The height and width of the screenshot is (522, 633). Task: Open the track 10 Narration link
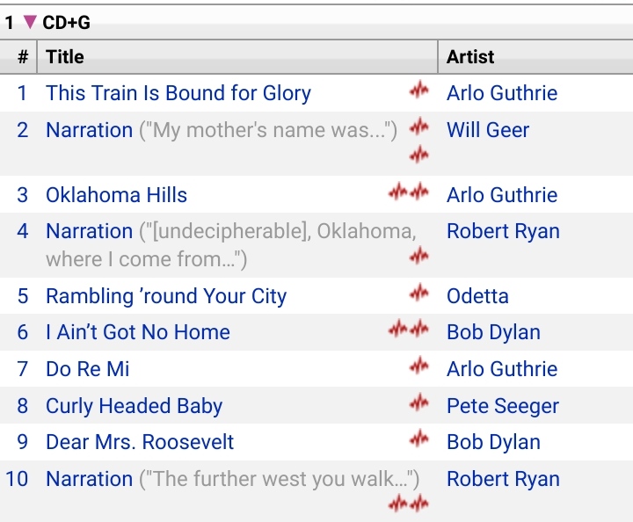(x=89, y=479)
